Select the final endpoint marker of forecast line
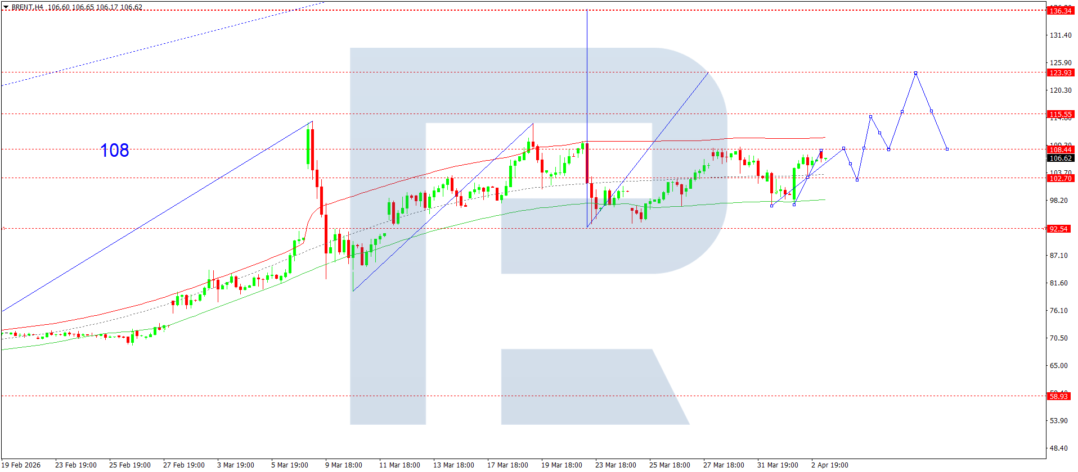This screenshot has height=472, width=1078. (947, 149)
